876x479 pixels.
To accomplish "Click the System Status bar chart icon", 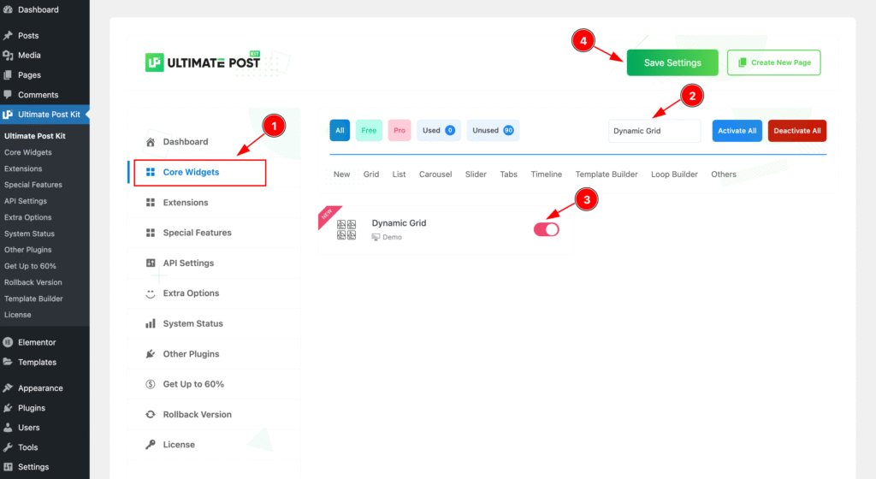I will (151, 324).
